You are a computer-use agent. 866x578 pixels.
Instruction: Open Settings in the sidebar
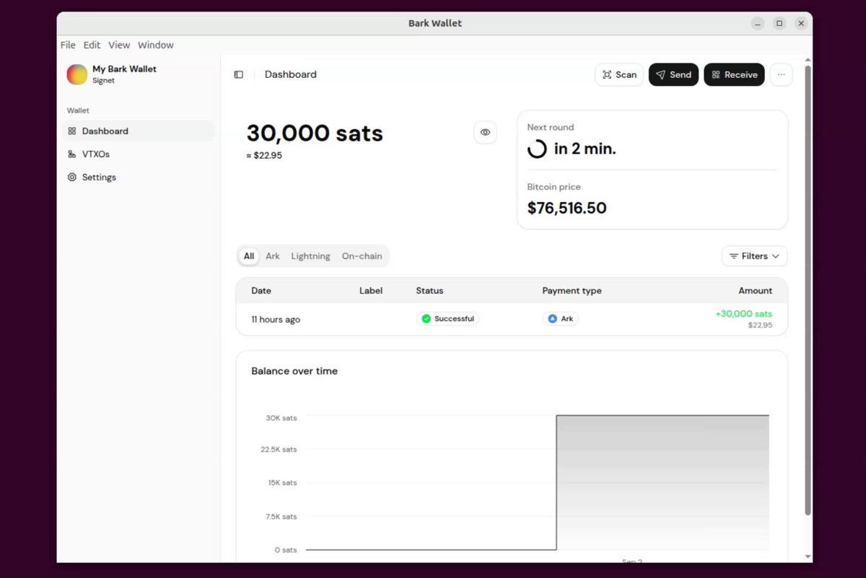point(138,178)
